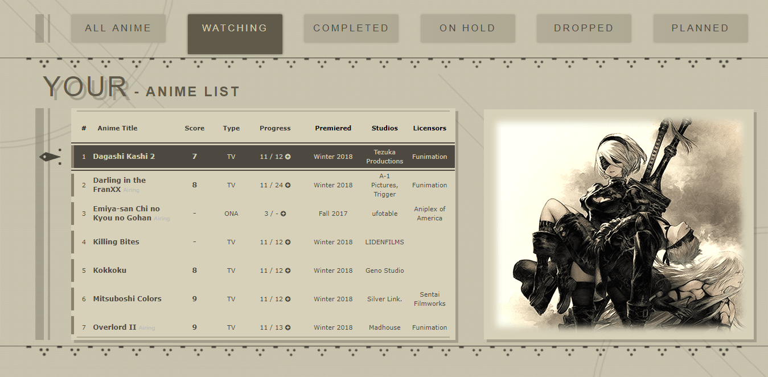This screenshot has height=377, width=768.
Task: Edit score 7 for Dagashi Kashi 2
Action: coord(195,157)
